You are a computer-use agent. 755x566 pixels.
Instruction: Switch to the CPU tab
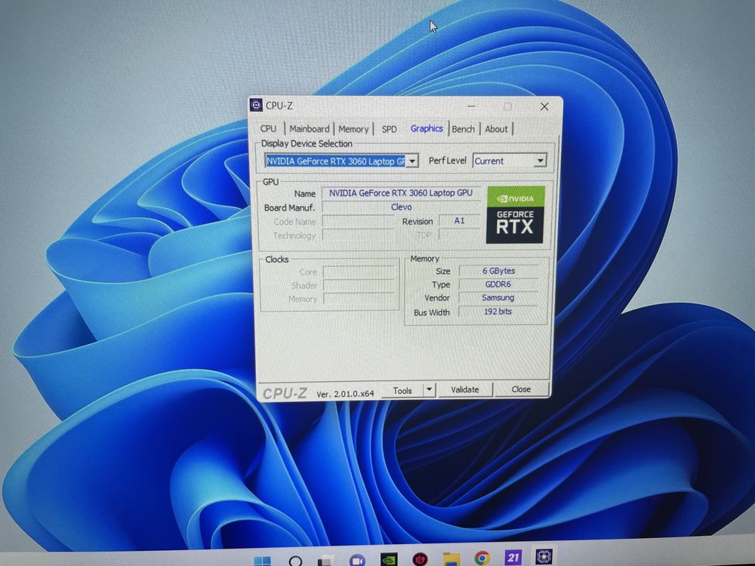click(269, 129)
